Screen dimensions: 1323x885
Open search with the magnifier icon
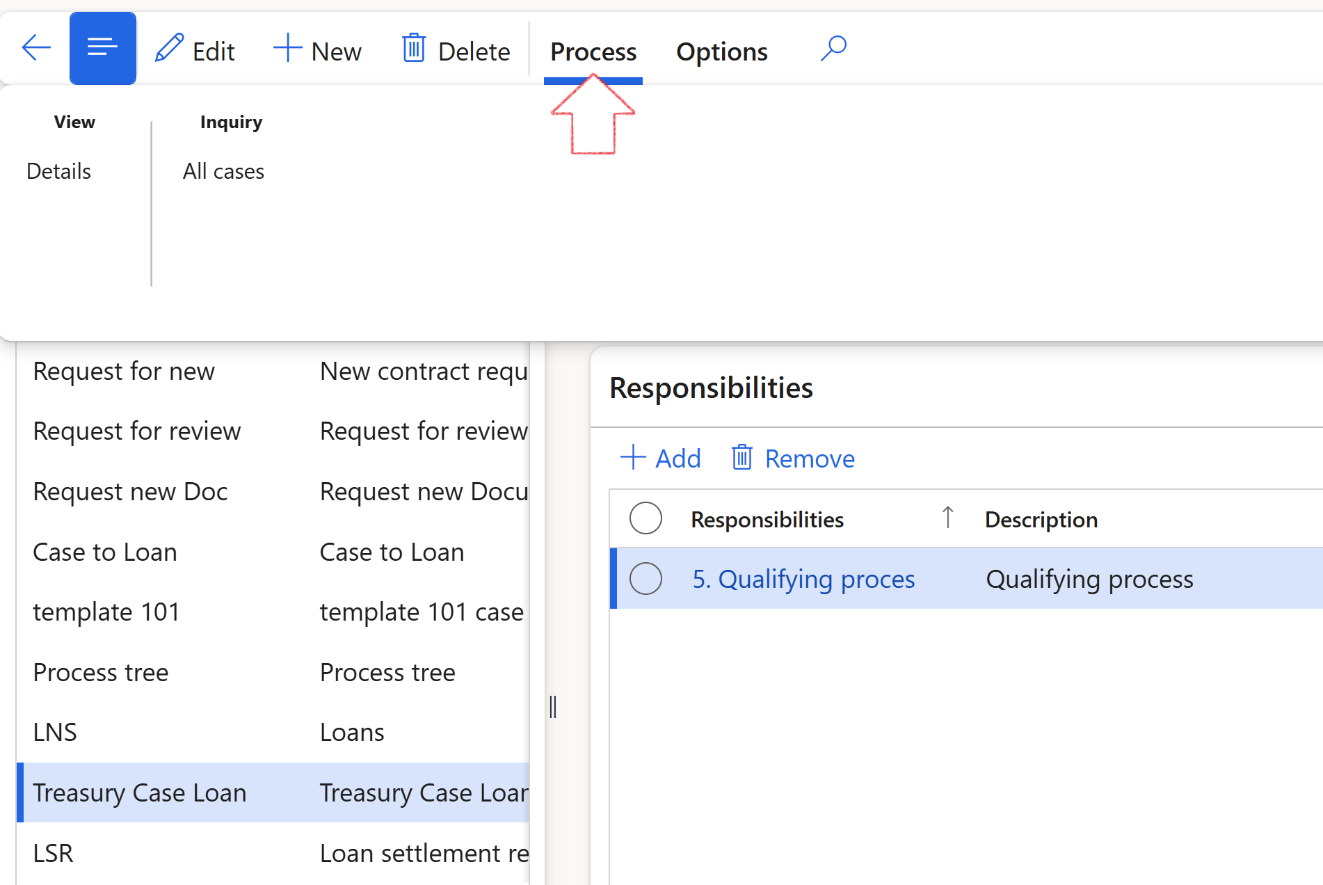click(833, 49)
